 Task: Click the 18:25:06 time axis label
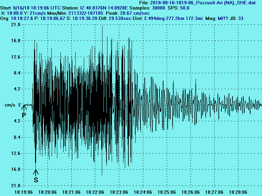tap(167, 192)
